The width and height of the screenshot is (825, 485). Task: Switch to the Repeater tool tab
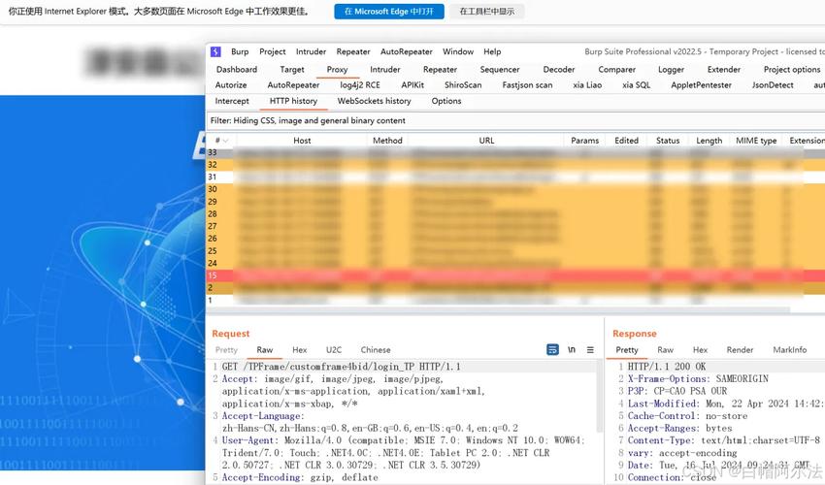coord(440,70)
